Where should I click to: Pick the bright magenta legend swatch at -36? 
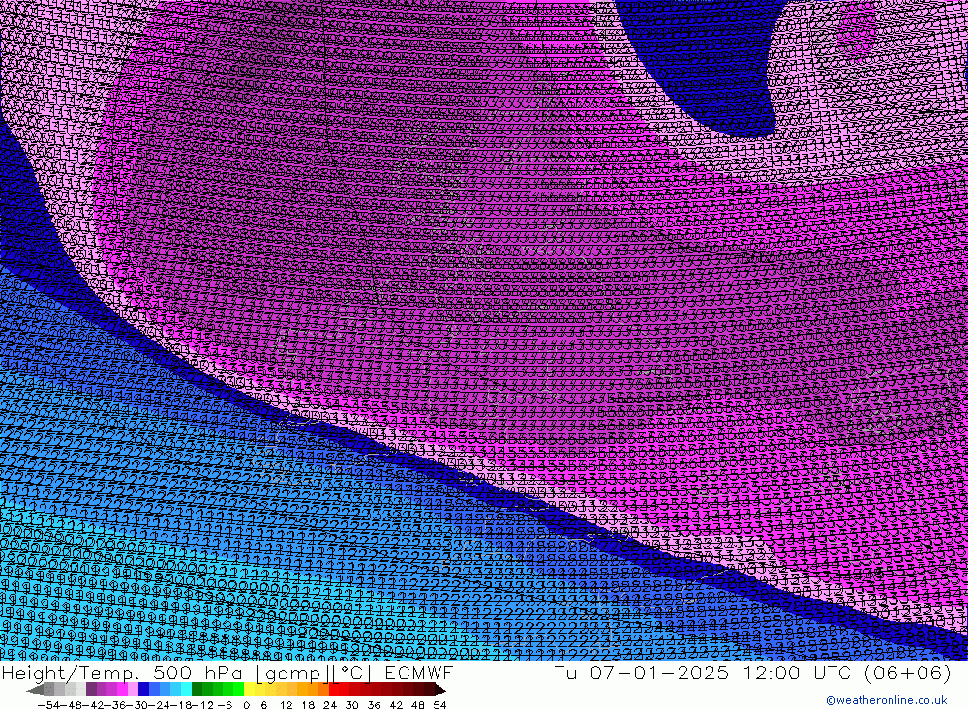(x=122, y=690)
